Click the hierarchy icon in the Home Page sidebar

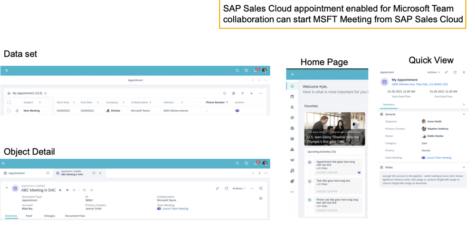tap(292, 149)
